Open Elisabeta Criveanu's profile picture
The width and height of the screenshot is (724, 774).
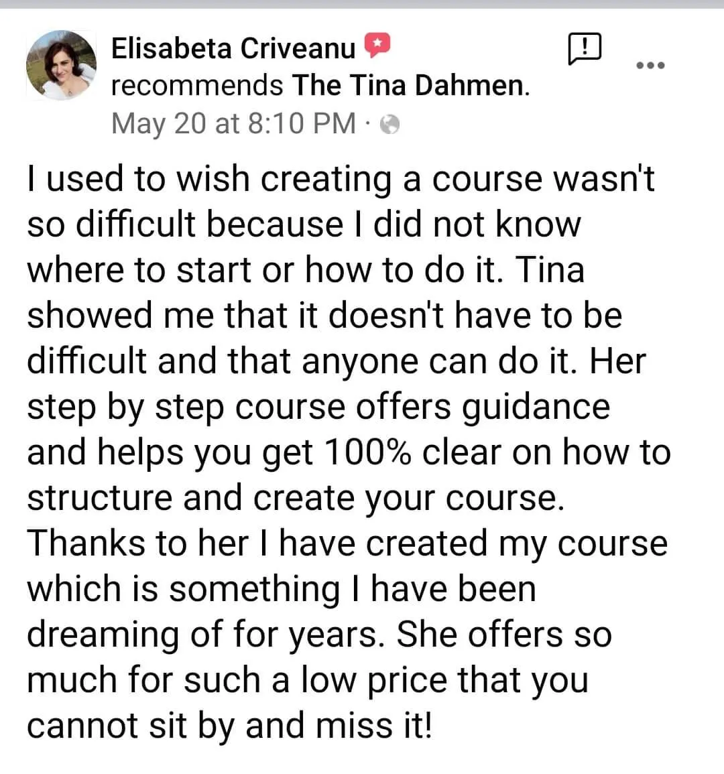pyautogui.click(x=61, y=66)
